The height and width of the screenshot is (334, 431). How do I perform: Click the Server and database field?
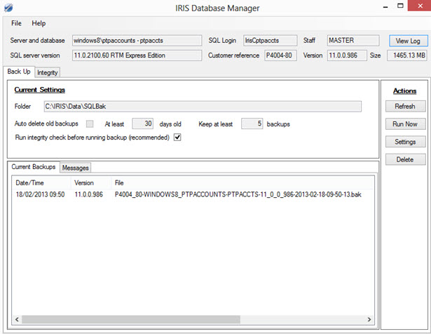tap(137, 41)
